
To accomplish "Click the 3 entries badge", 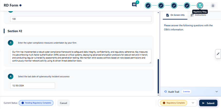I will click(x=186, y=92).
